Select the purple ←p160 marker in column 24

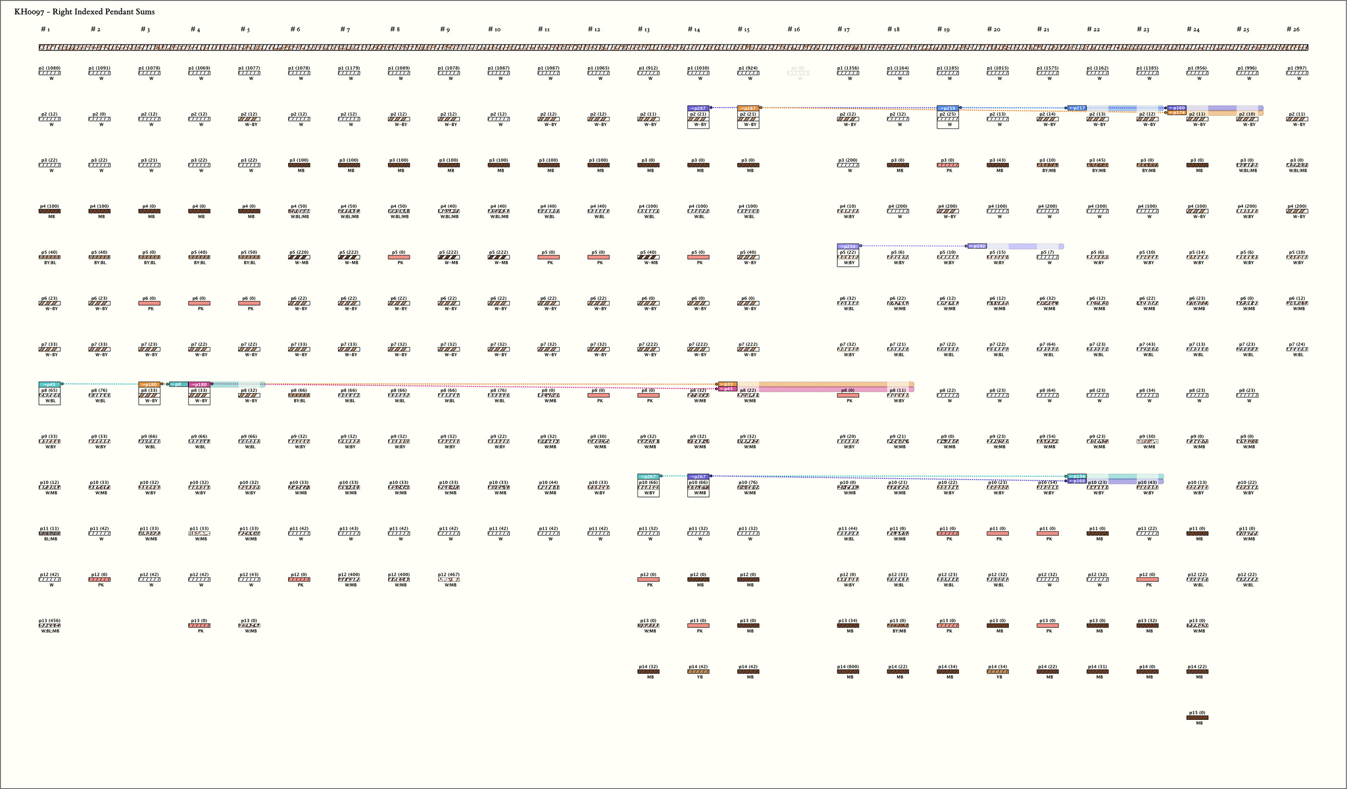(x=1177, y=108)
